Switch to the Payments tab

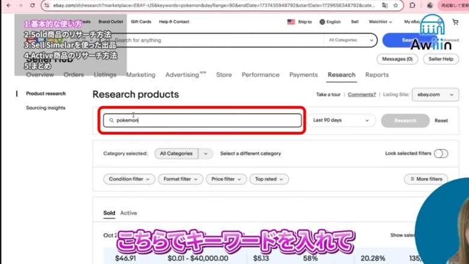(x=303, y=75)
